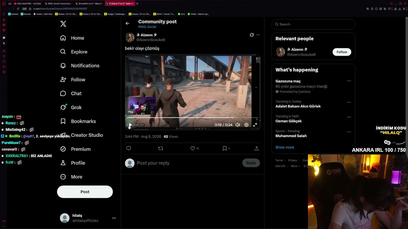Open options for Osman Gökçek trend
408x229 pixels.
(349, 117)
